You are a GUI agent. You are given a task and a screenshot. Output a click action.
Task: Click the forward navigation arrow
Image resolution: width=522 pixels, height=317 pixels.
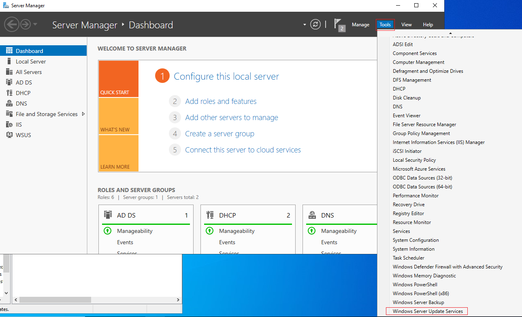[x=26, y=25]
